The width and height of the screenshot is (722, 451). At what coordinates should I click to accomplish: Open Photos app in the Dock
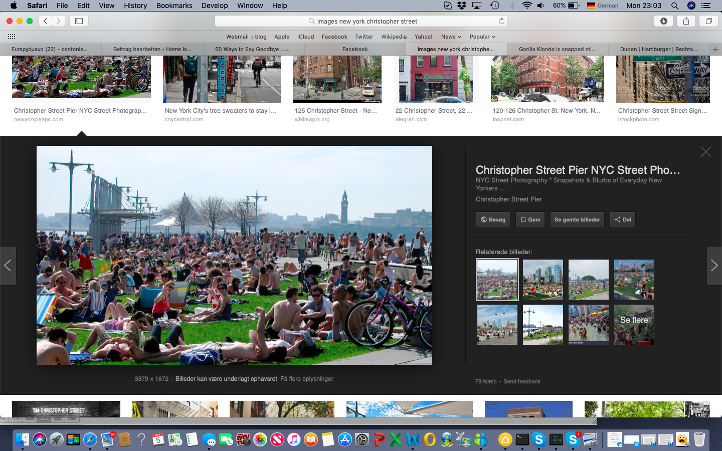pyautogui.click(x=260, y=439)
